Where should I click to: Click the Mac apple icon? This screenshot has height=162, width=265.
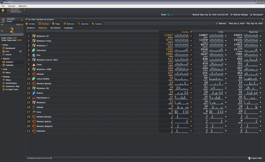pos(34,55)
